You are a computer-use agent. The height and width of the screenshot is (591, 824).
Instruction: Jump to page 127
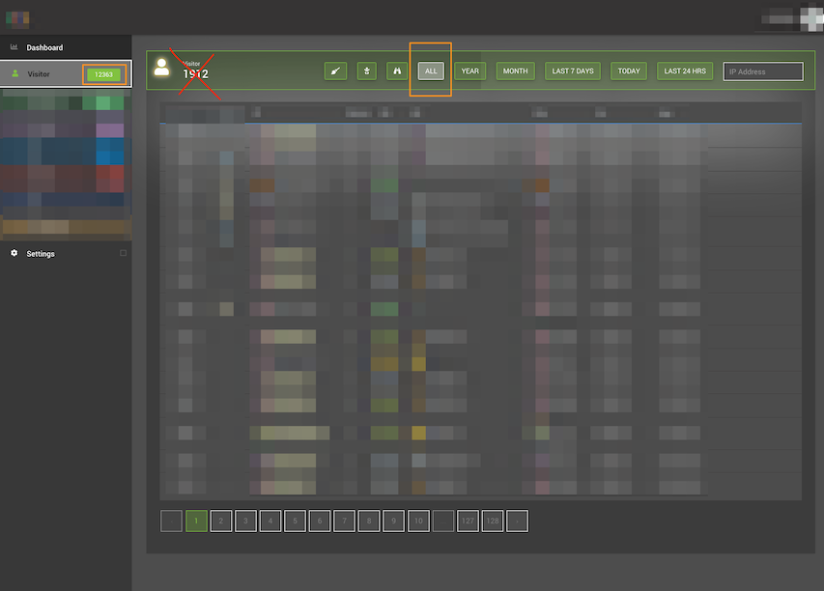468,521
